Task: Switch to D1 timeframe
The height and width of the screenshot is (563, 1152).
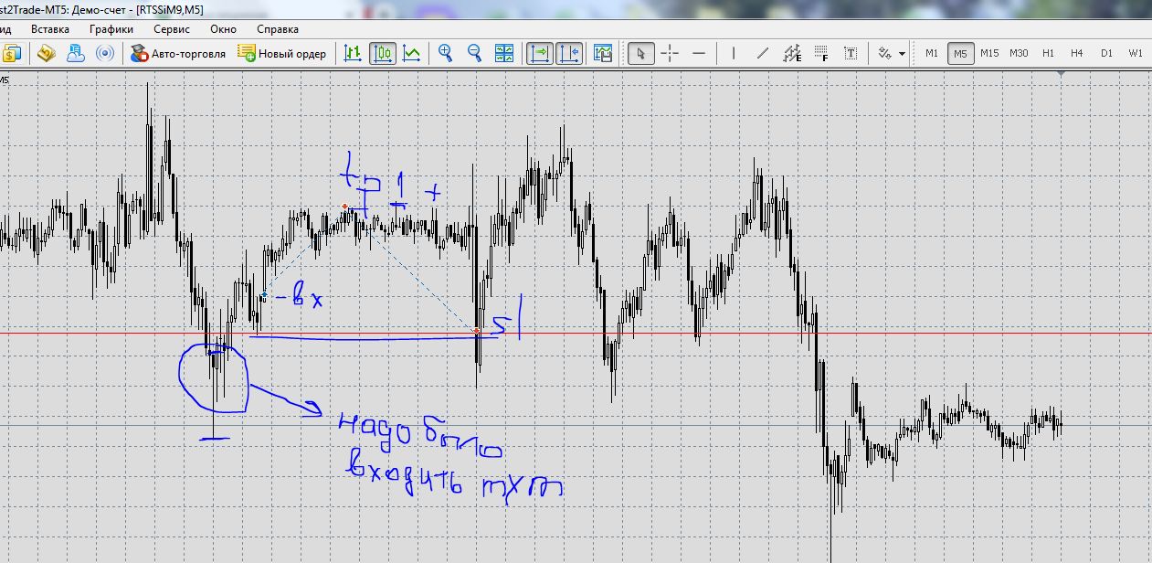Action: pyautogui.click(x=1106, y=53)
